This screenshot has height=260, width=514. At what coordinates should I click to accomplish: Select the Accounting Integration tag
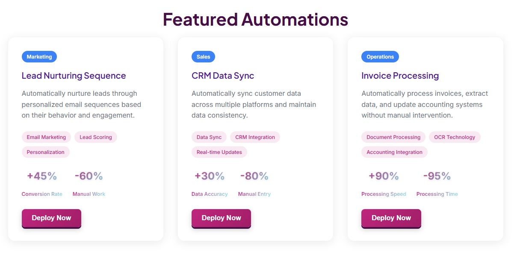pos(394,152)
